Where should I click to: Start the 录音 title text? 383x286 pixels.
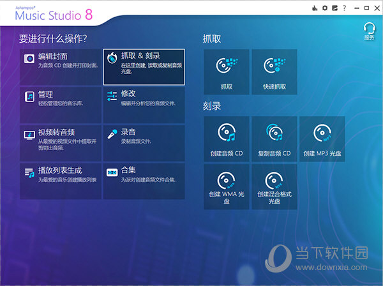tap(128, 132)
